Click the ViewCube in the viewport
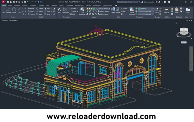Screen dimensions: 194x122 pos(184,32)
